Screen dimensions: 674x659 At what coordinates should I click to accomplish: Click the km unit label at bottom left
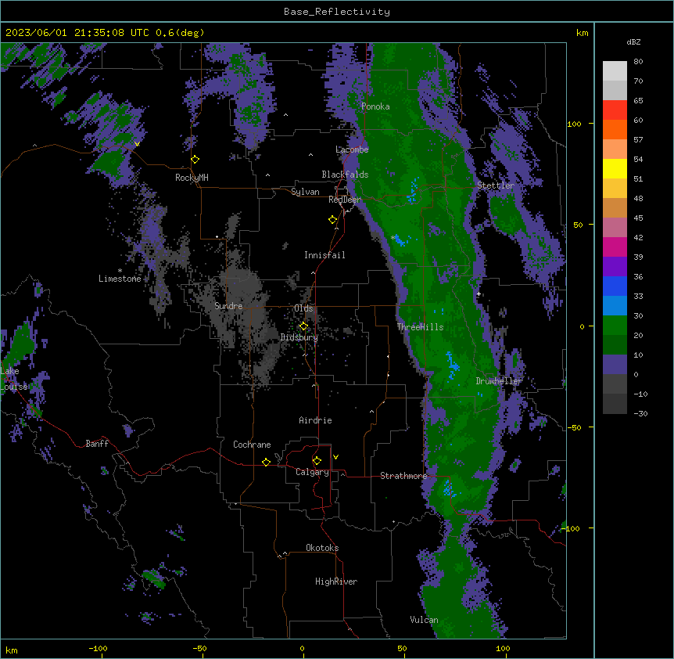12,650
